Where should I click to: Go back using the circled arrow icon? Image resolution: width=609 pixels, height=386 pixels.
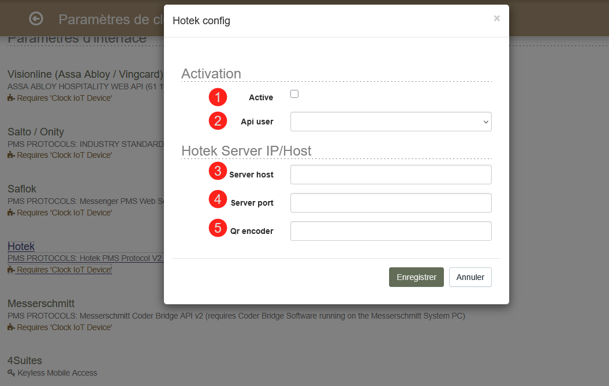[36, 18]
